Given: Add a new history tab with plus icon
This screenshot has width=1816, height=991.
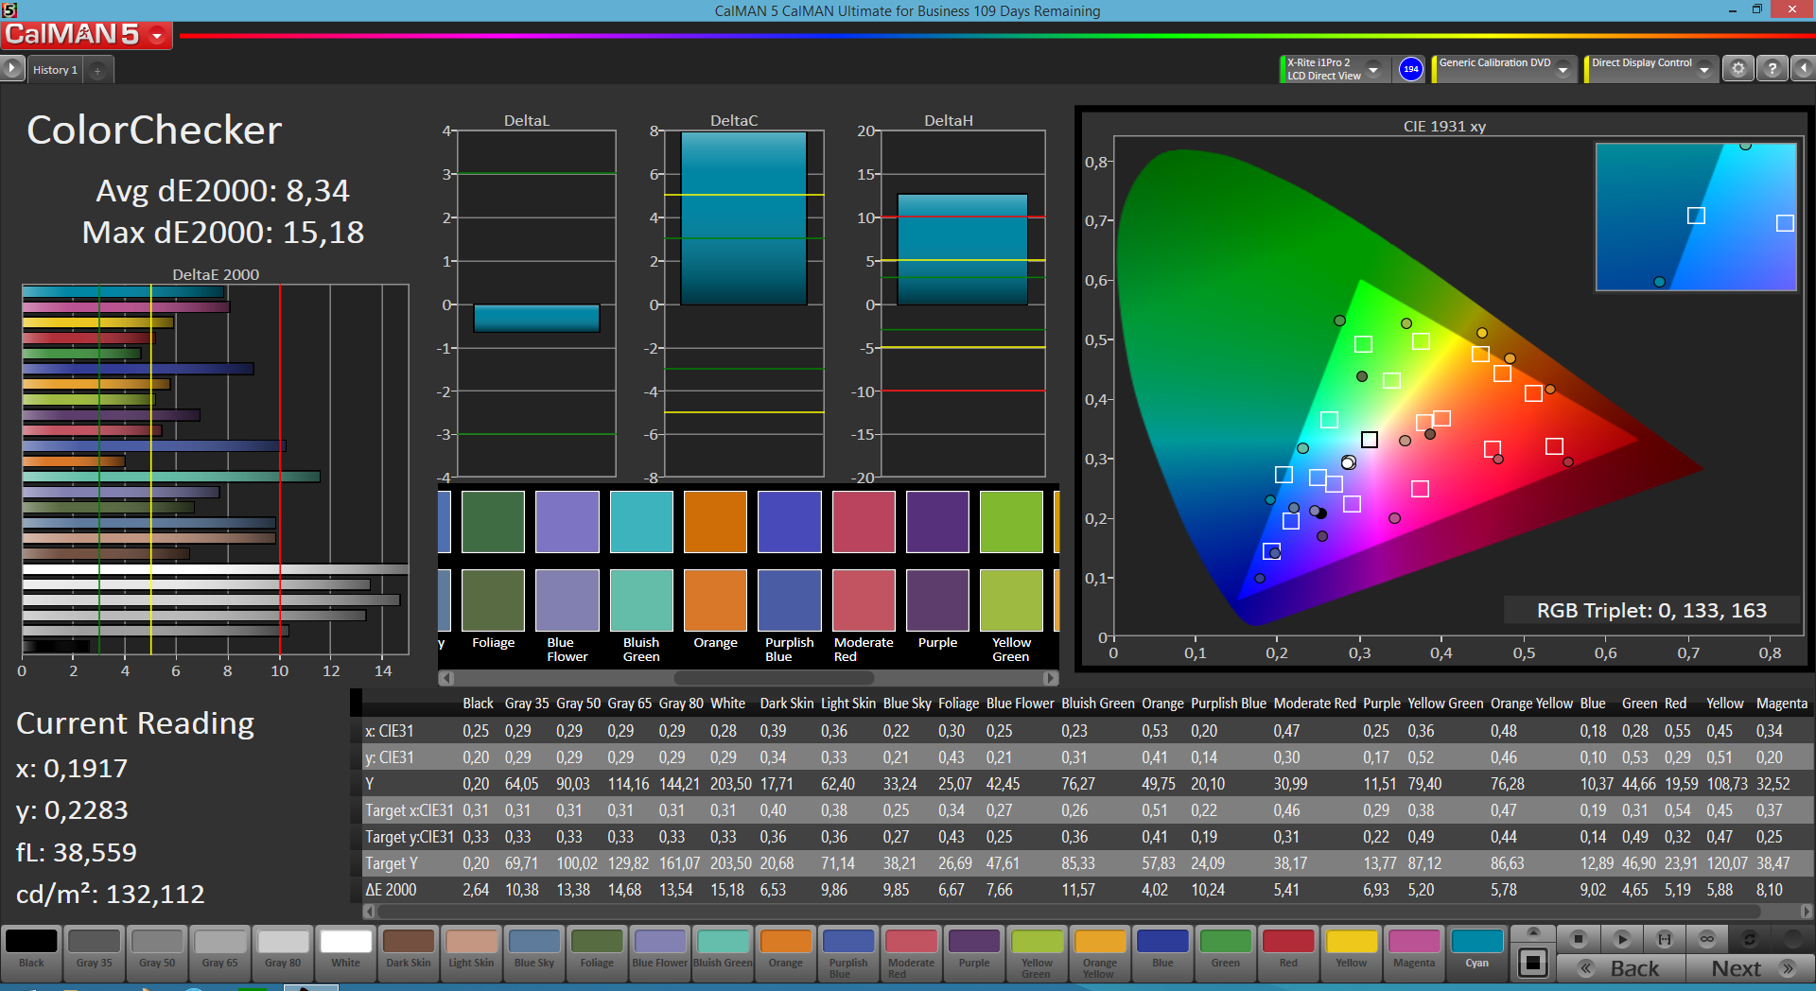Looking at the screenshot, I should (97, 71).
